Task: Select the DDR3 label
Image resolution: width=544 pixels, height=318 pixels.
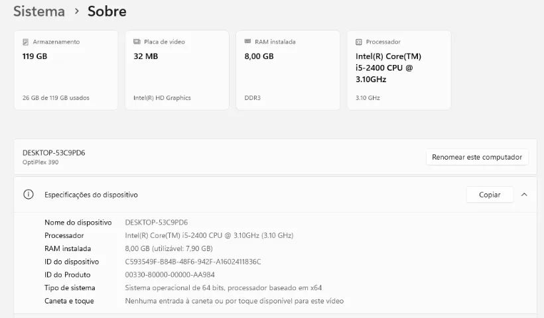Action: (x=253, y=98)
